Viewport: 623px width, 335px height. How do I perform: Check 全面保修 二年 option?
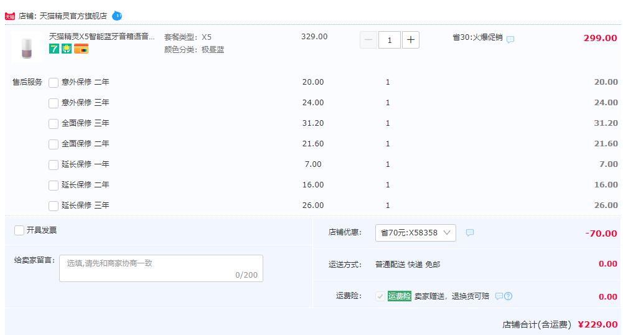tap(54, 144)
